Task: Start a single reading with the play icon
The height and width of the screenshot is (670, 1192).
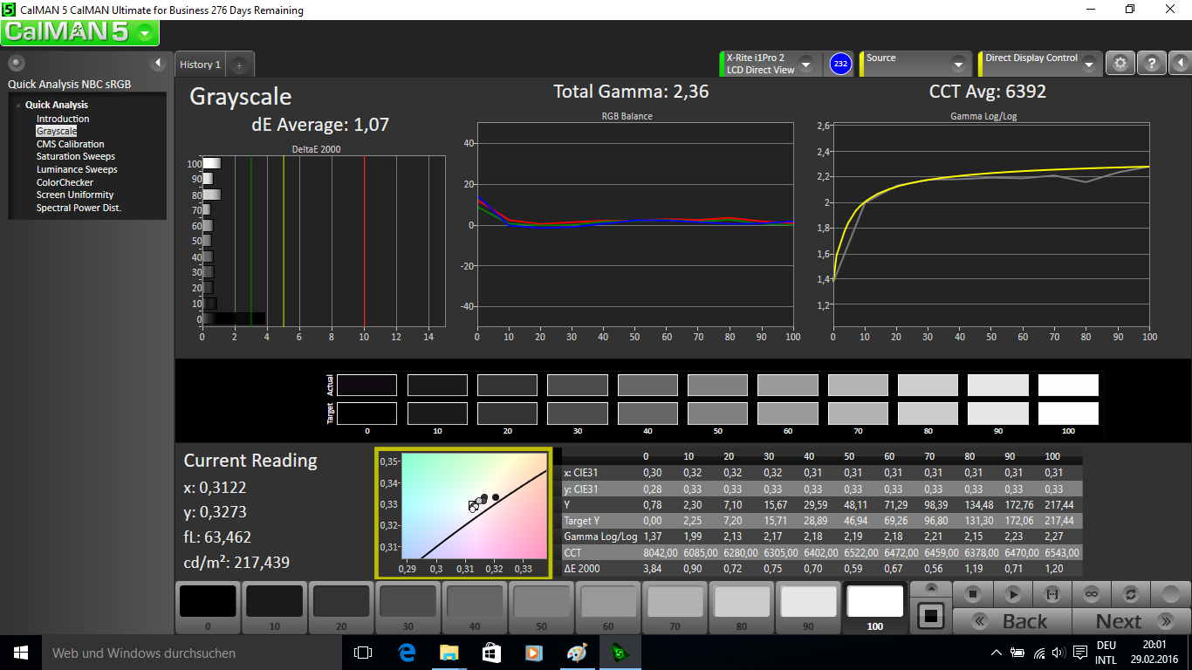Action: 1013,594
